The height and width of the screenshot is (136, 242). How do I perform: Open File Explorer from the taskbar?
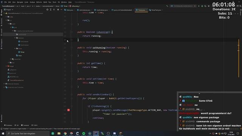[x=59, y=133]
